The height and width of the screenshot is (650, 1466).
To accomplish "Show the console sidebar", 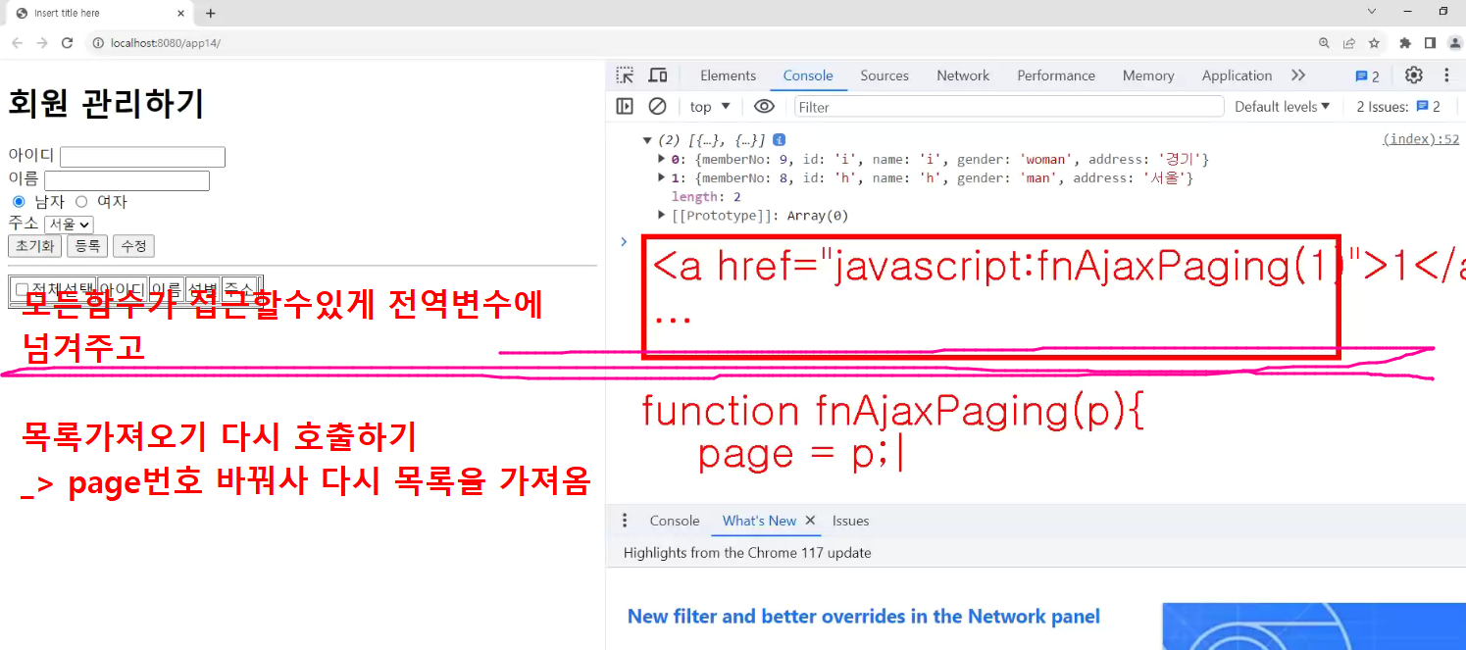I will 625,106.
